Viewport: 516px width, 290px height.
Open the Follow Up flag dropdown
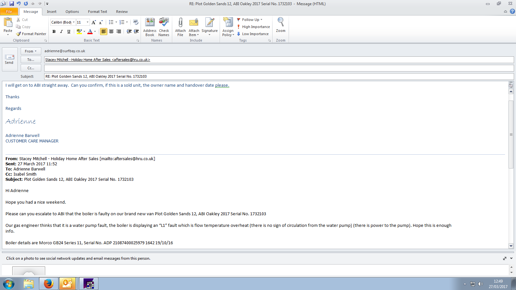250,20
